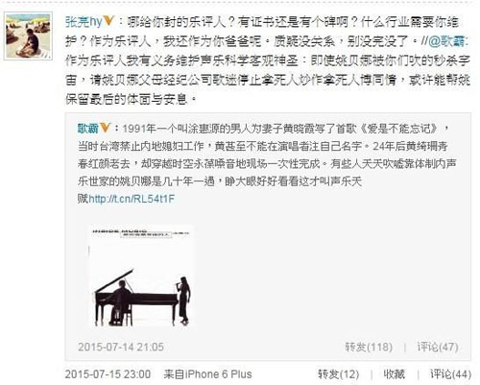Open the 评论(44) comments
The image size is (480, 385).
pyautogui.click(x=450, y=374)
